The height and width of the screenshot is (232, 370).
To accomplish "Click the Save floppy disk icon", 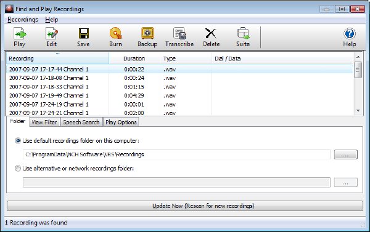I will coord(83,34).
